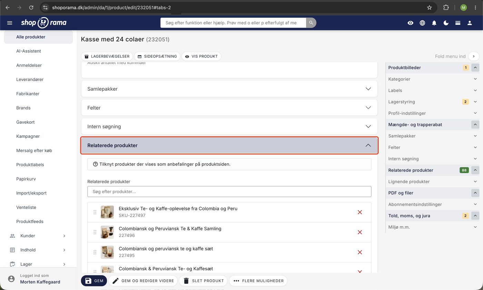This screenshot has width=483, height=290.
Task: Collapse the Relaterede produkter section
Action: 229,145
